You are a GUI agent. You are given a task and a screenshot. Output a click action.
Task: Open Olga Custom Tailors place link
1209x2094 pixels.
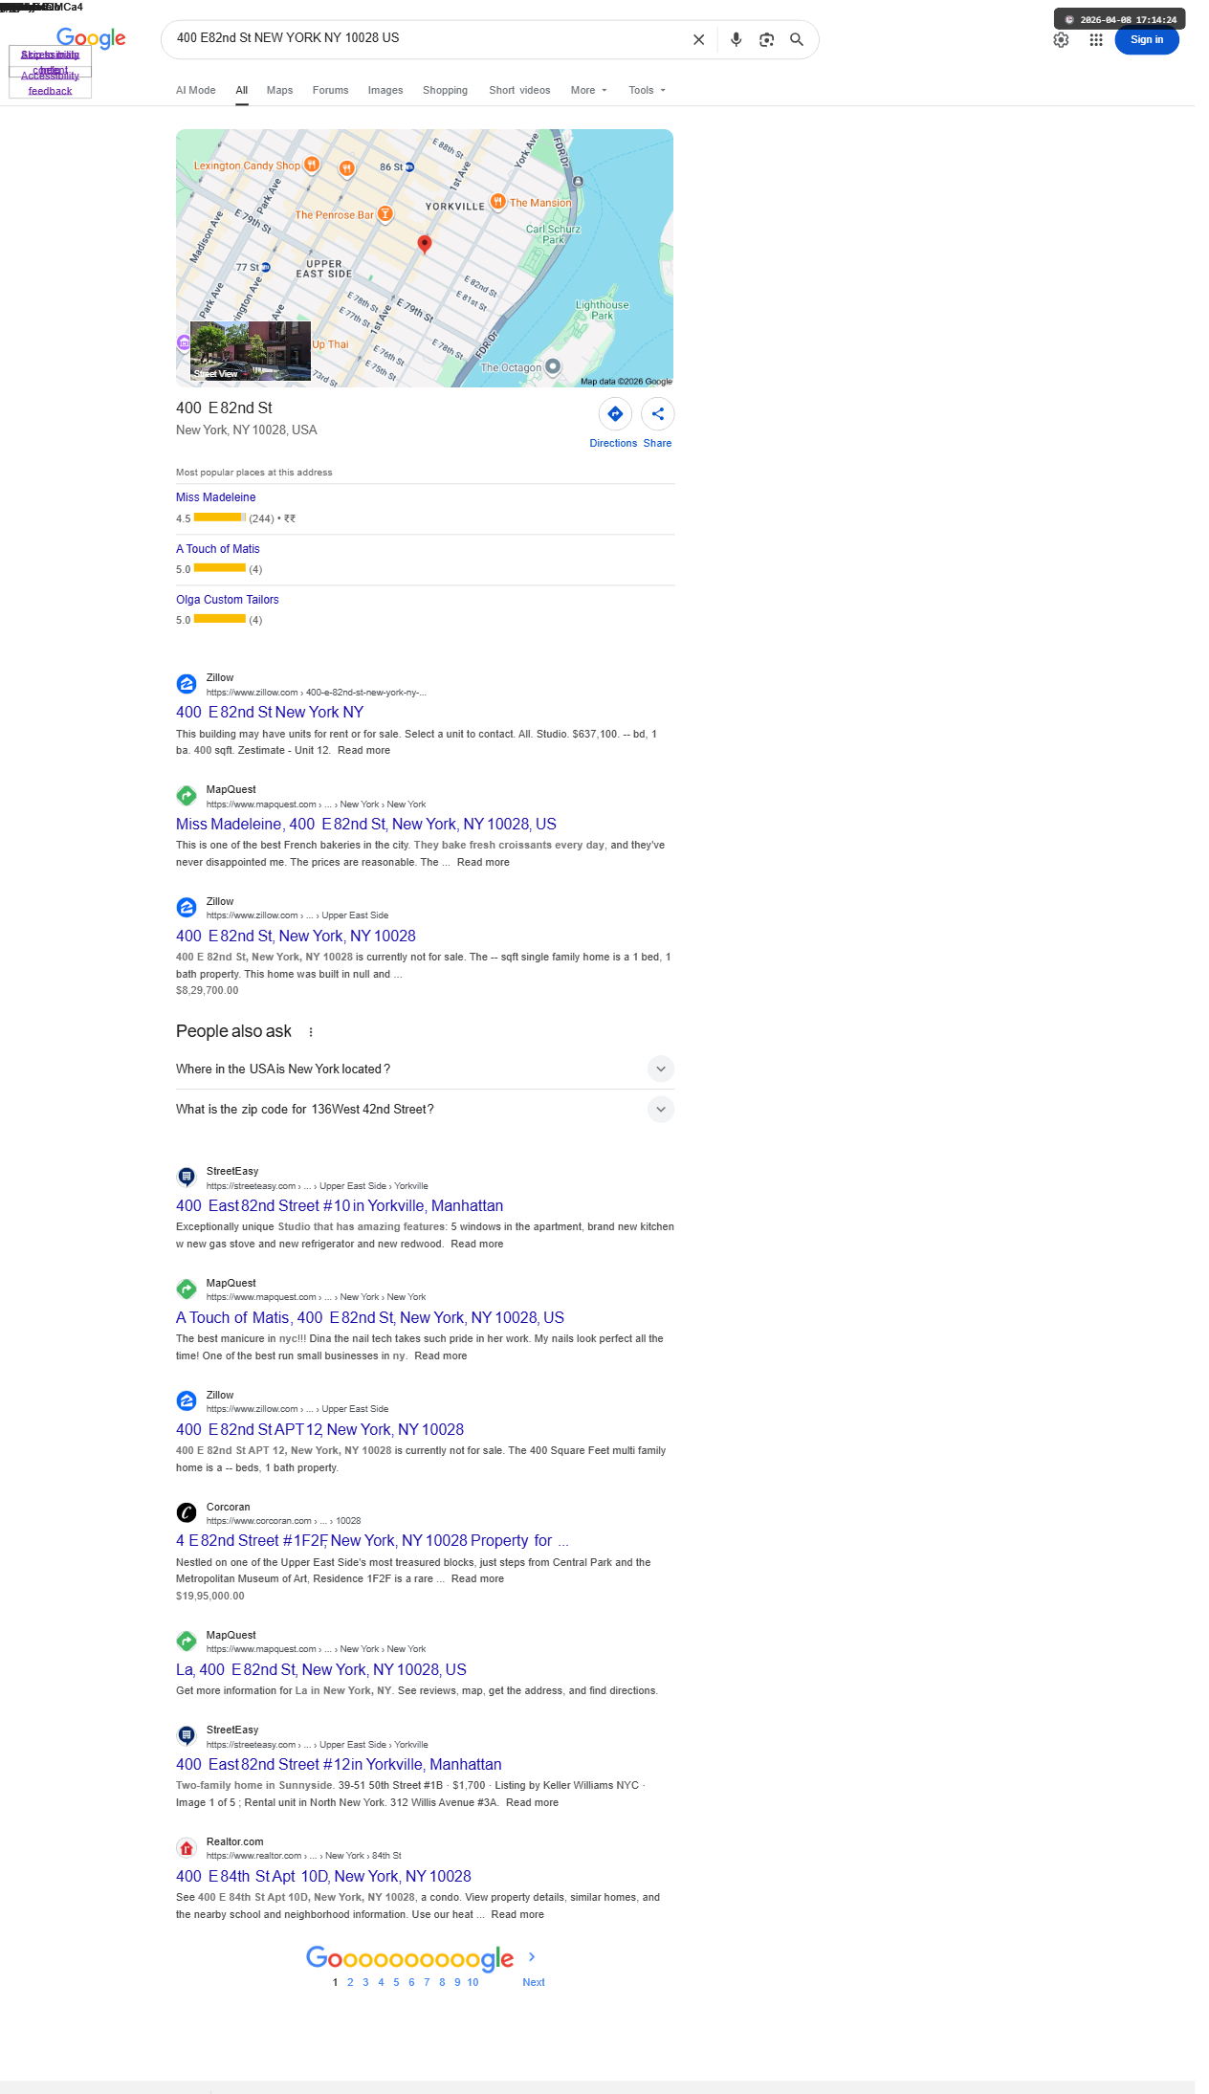(x=227, y=600)
